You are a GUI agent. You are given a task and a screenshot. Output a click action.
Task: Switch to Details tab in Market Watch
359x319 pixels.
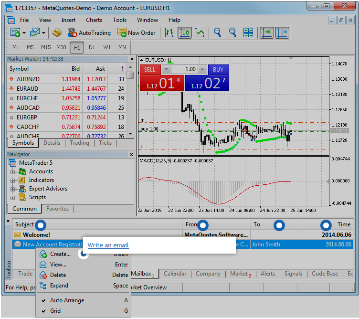(x=52, y=143)
